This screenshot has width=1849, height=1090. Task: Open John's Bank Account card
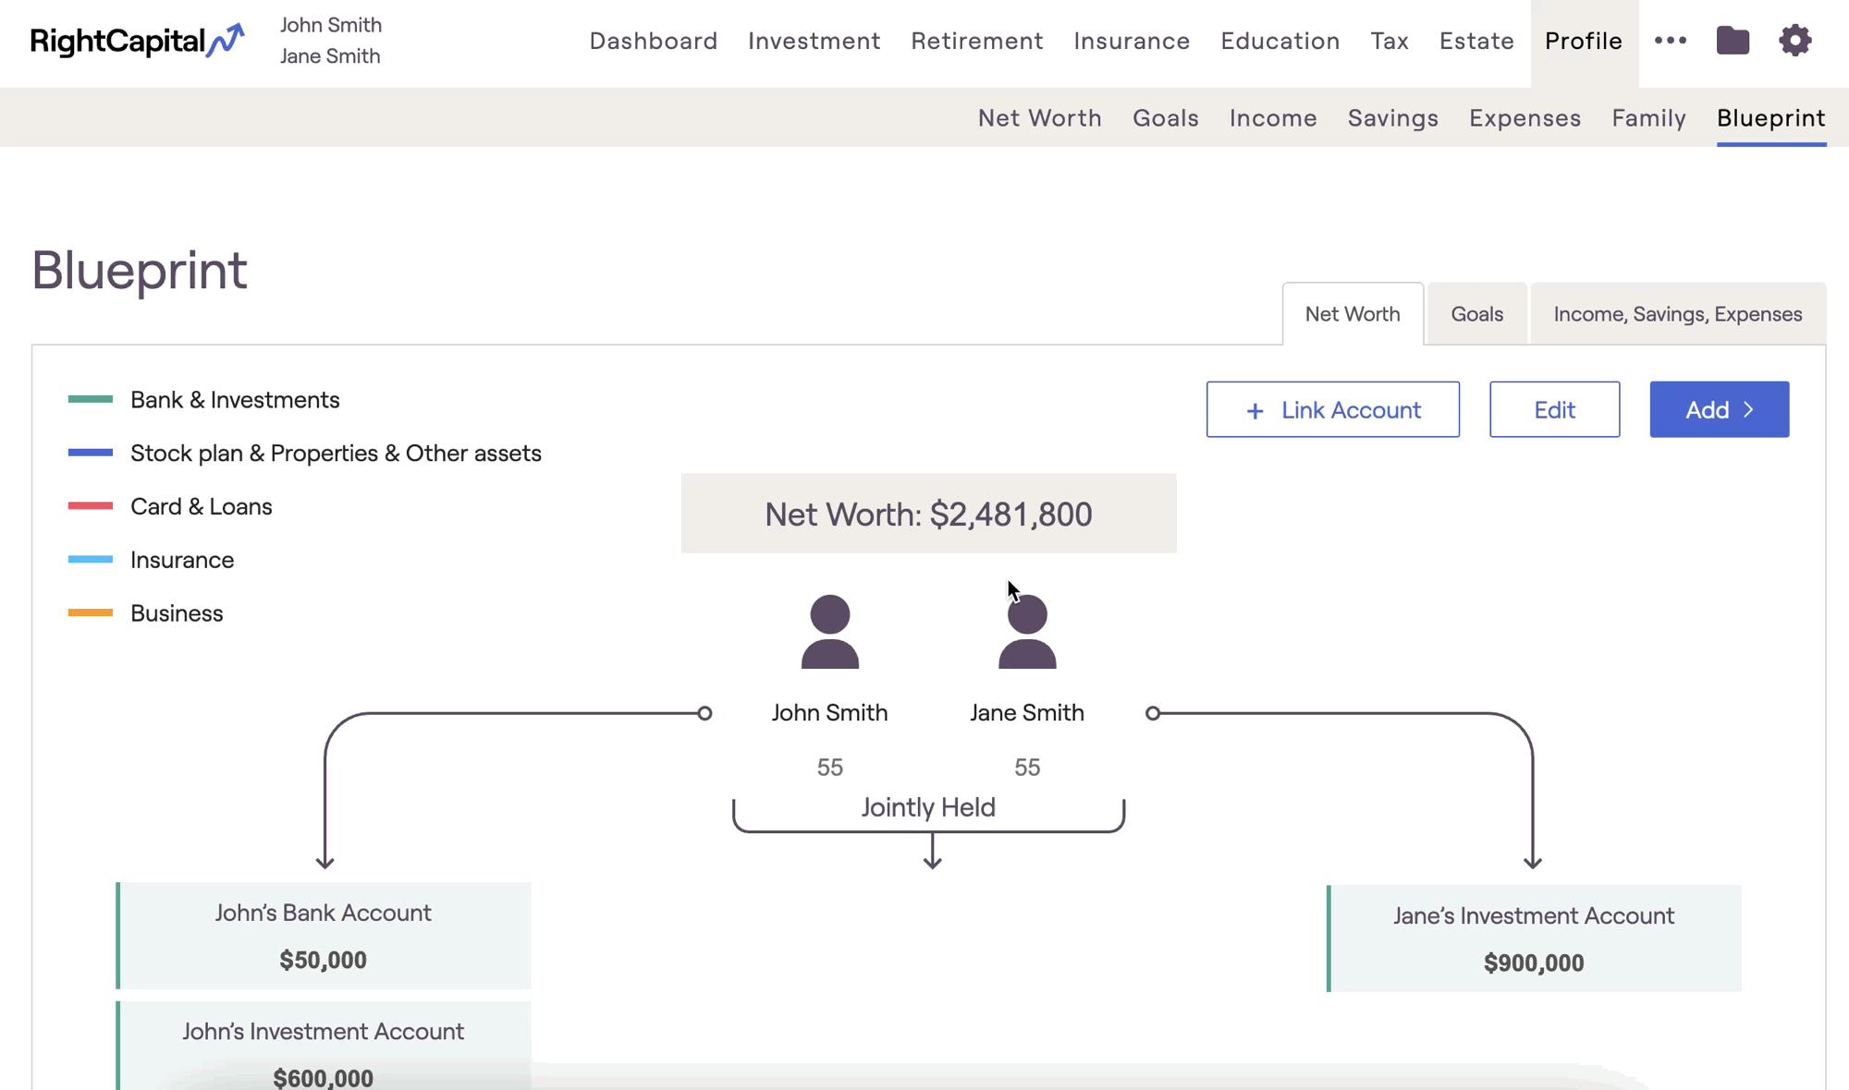[x=324, y=935]
